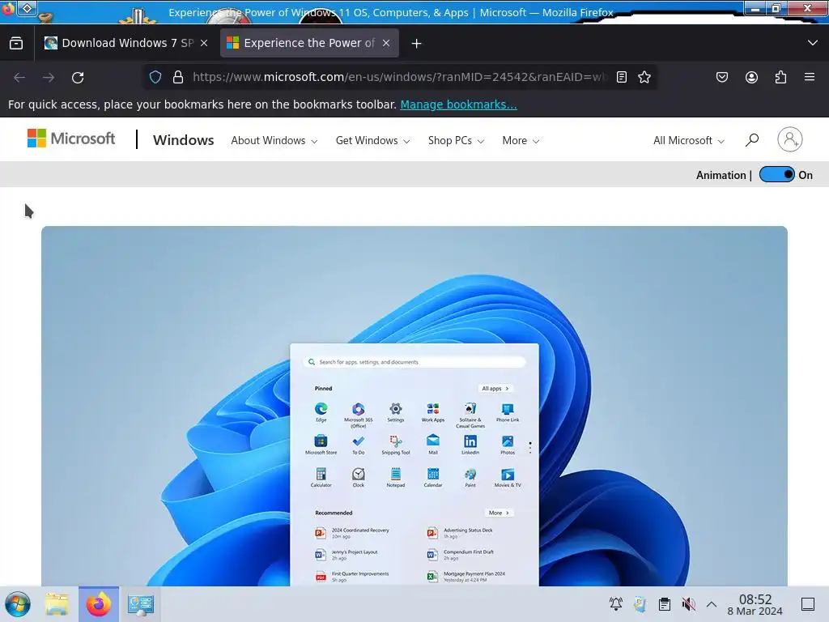Open the Start menu orb
This screenshot has width=829, height=622.
point(18,604)
